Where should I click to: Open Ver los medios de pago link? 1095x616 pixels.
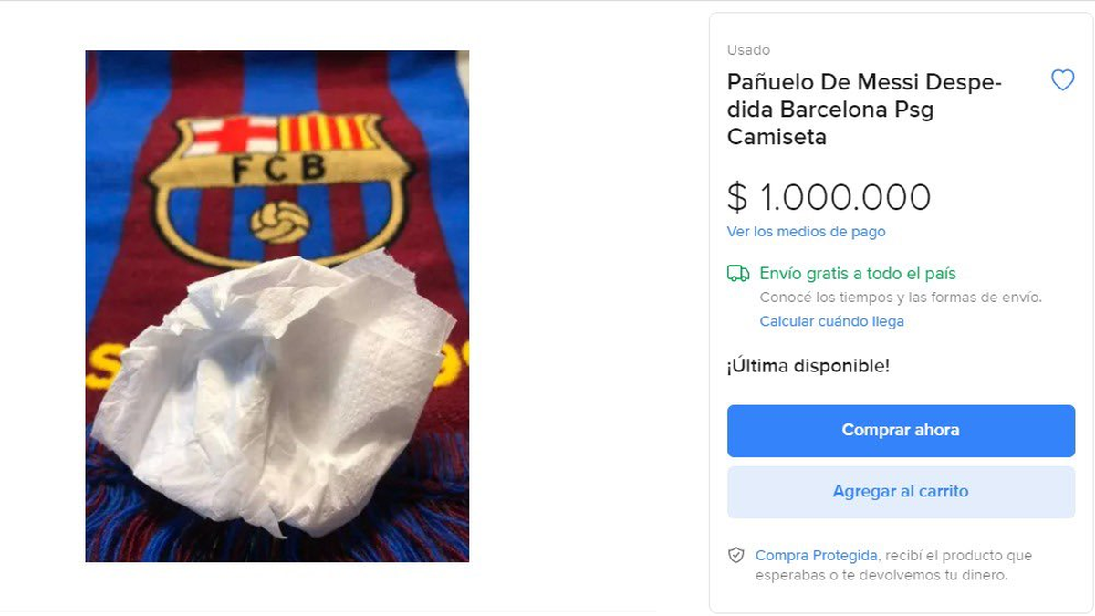pyautogui.click(x=806, y=232)
